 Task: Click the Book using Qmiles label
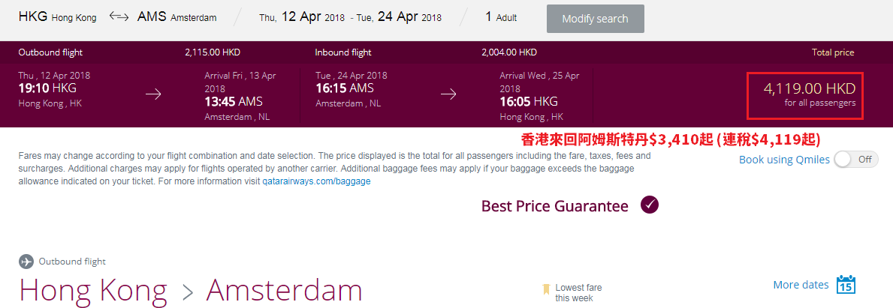784,160
